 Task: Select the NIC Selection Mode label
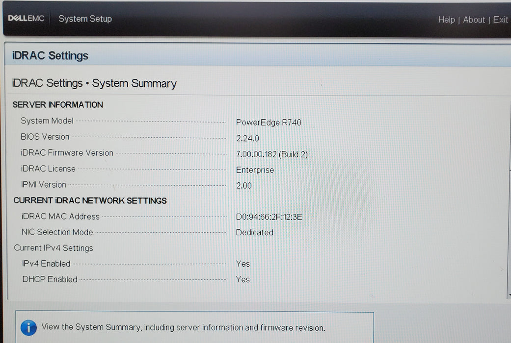[57, 232]
